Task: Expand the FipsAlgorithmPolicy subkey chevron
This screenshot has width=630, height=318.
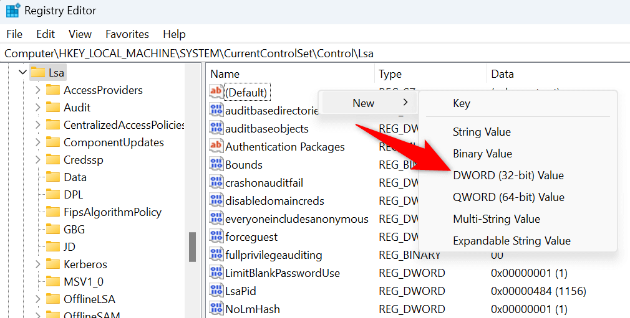Action: pyautogui.click(x=38, y=212)
